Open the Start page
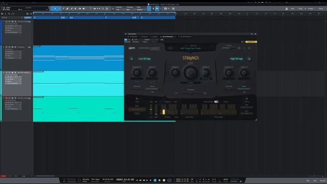The height and width of the screenshot is (184, 327). point(292,9)
